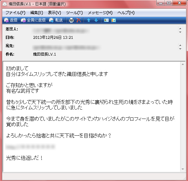Minimize the message window

pyautogui.click(x=160, y=3)
